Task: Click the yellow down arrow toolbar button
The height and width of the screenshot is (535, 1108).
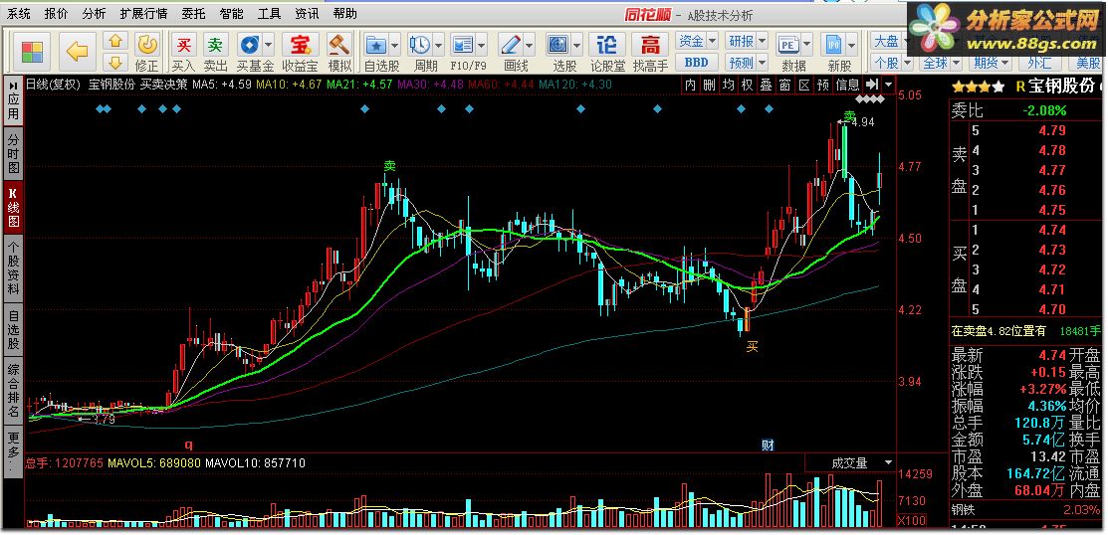Action: point(115,62)
